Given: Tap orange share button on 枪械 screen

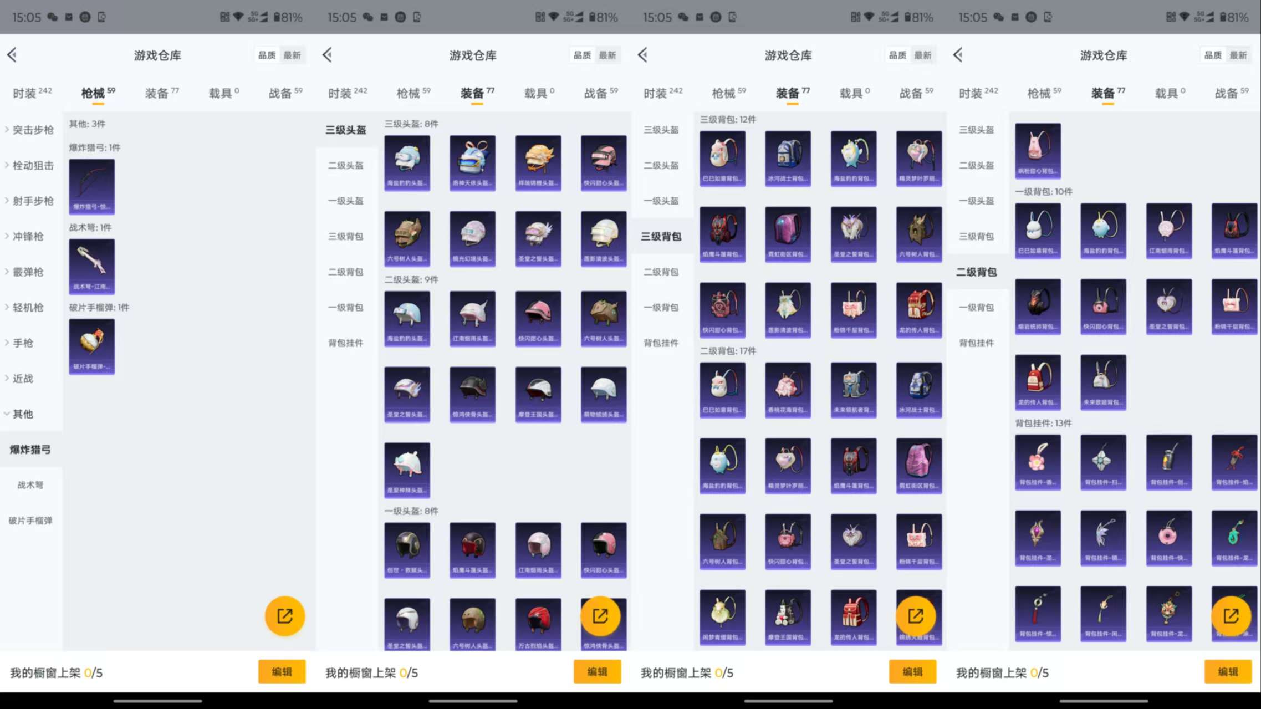Looking at the screenshot, I should click(285, 616).
